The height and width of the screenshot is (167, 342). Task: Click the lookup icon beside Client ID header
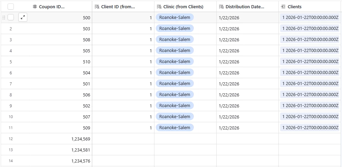coord(97,7)
